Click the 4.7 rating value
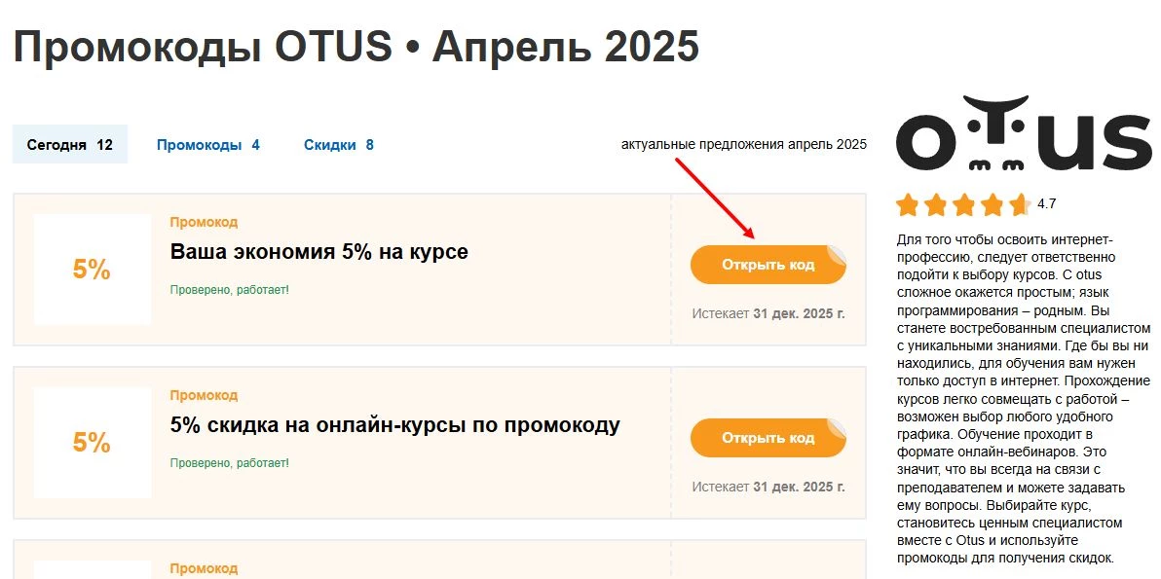1161x579 pixels. 1045,205
